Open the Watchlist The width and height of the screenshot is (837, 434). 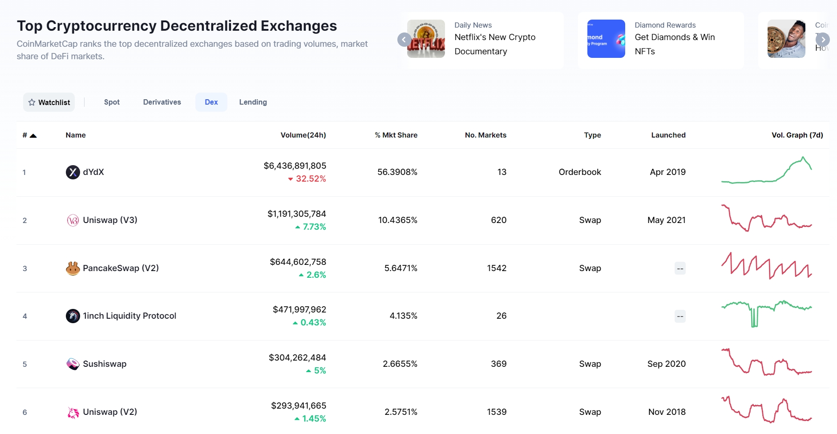[49, 102]
